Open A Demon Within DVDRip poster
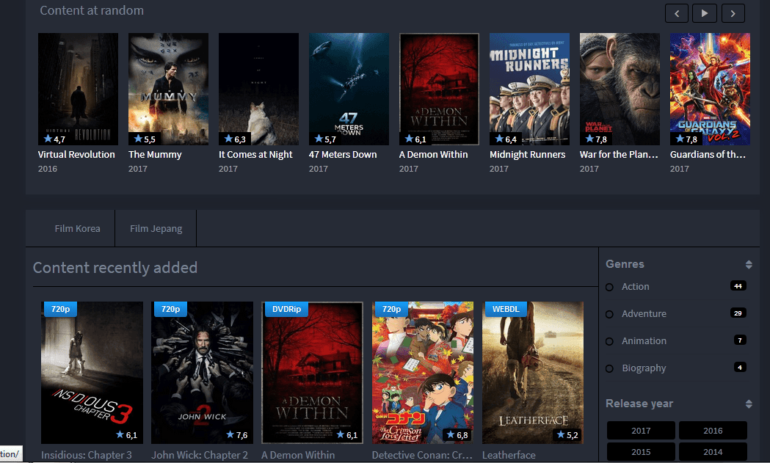This screenshot has height=463, width=770. point(312,373)
